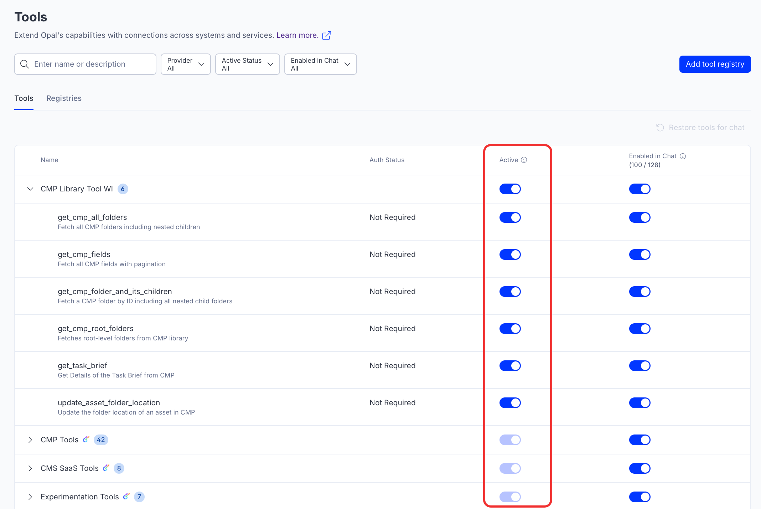Switch to the Registries tab
Image resolution: width=761 pixels, height=509 pixels.
click(x=64, y=98)
